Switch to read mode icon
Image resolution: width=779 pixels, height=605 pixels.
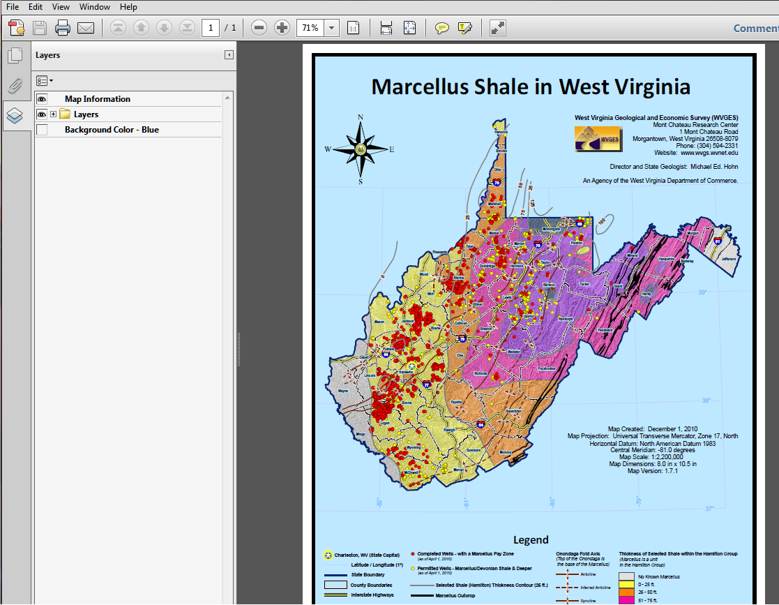[x=497, y=28]
